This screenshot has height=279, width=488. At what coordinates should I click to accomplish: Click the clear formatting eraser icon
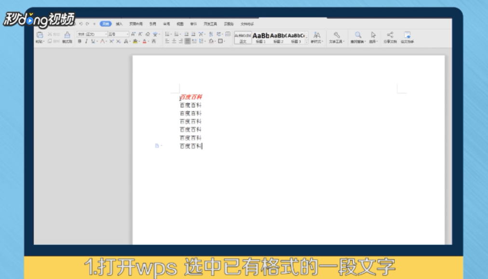tap(148, 34)
